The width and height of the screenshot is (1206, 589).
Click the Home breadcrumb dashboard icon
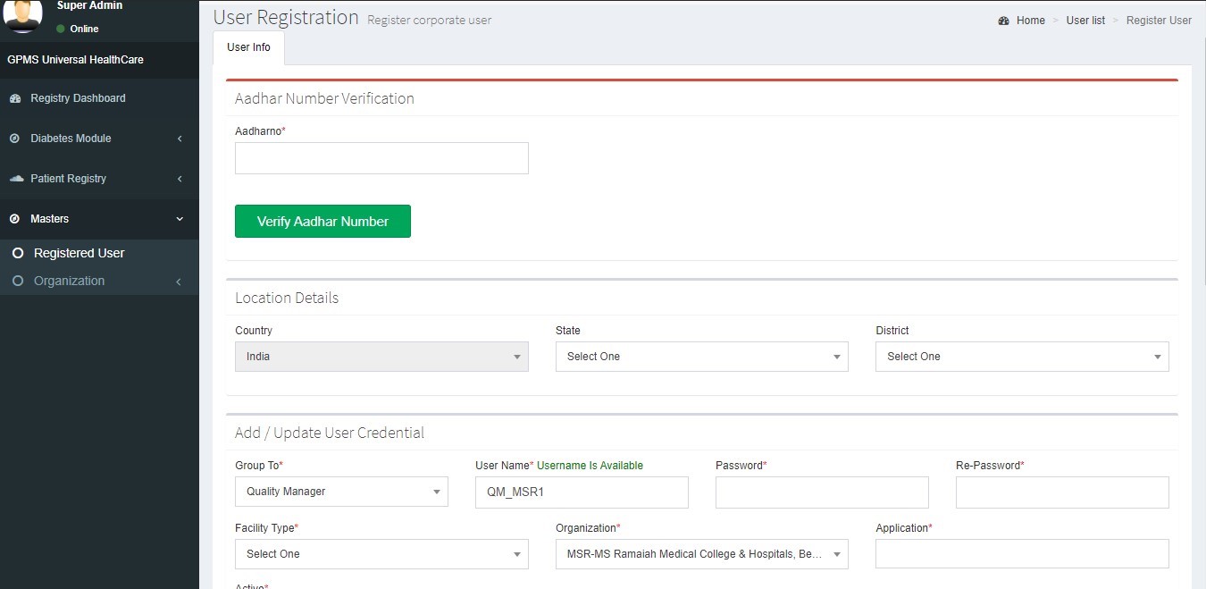(1004, 21)
